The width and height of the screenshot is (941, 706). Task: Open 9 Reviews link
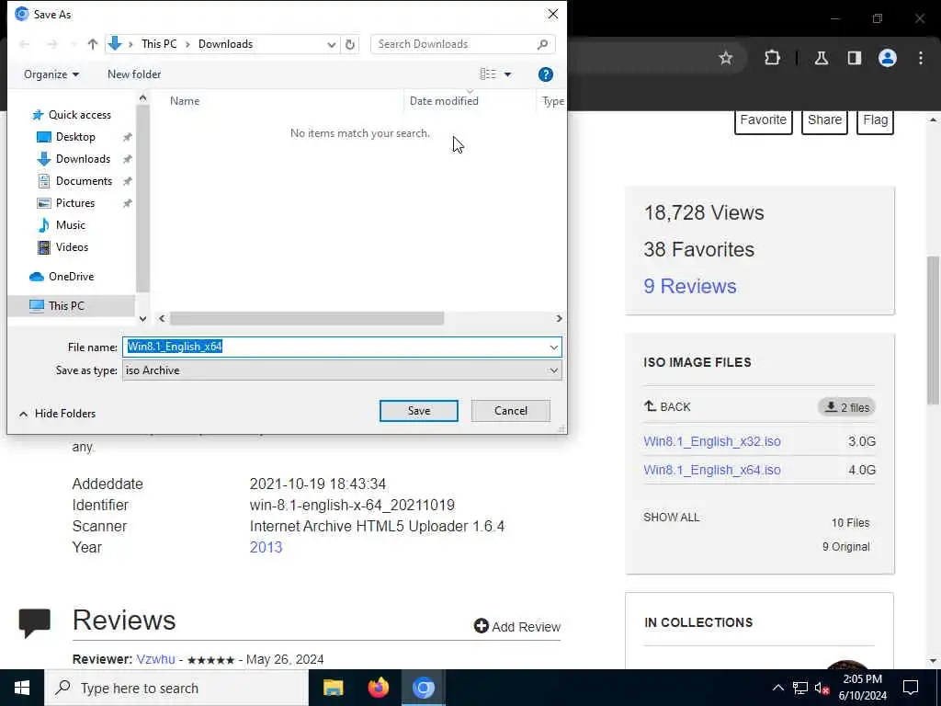(690, 287)
